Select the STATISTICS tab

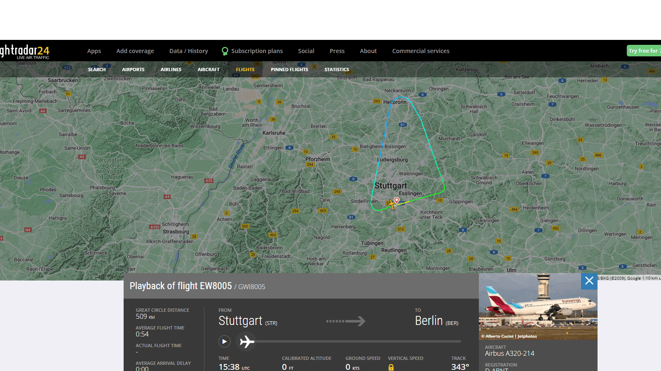337,70
